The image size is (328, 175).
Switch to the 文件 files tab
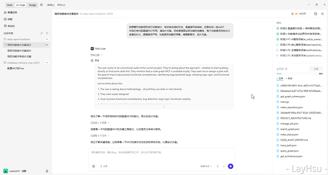coord(280,79)
